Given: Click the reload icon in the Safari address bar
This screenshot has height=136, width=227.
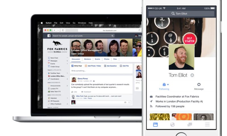Looking at the screenshot, I should pos(139,30).
